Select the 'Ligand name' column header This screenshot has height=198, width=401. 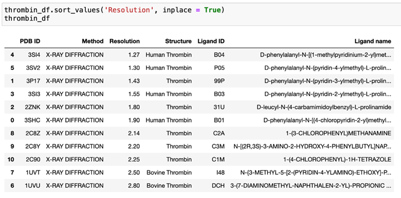373,41
